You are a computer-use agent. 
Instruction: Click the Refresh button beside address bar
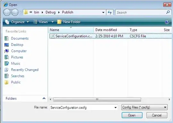pyautogui.click(x=110, y=12)
